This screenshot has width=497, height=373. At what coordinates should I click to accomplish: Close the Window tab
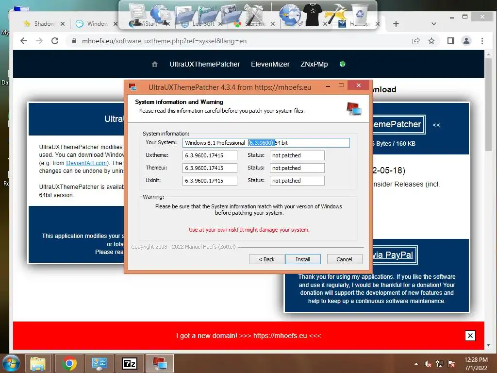(116, 24)
